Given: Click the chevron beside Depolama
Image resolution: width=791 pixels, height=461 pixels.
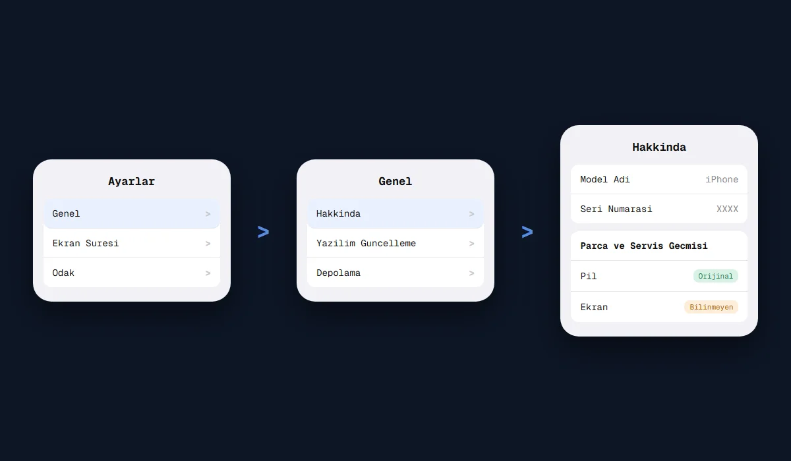Looking at the screenshot, I should [471, 273].
